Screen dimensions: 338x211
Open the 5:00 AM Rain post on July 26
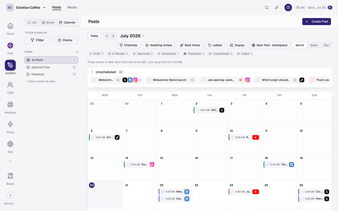click(x=314, y=199)
